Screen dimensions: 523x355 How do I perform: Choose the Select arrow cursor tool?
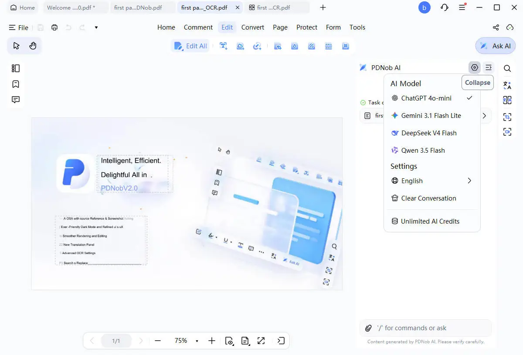(16, 46)
